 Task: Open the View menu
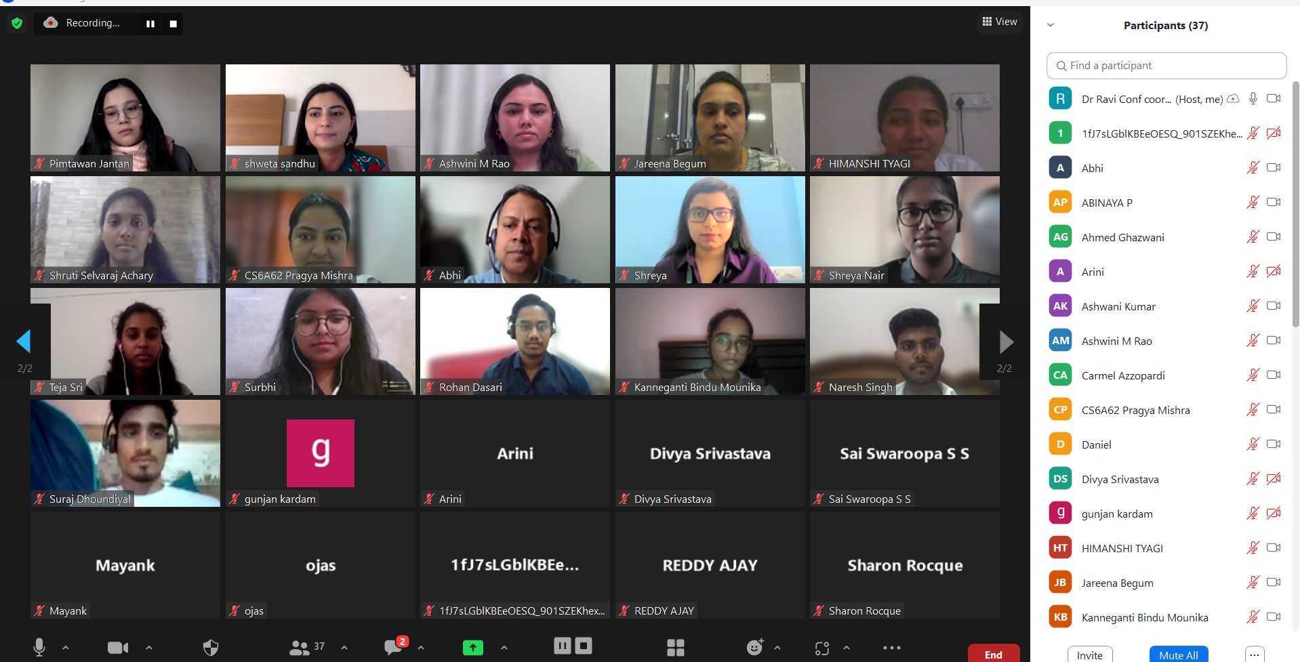click(1000, 22)
